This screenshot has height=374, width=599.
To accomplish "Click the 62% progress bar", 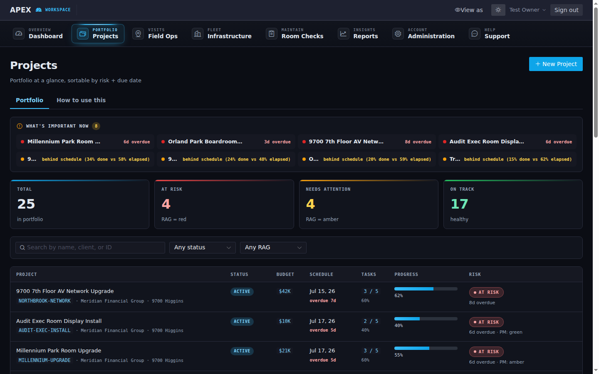I will coord(426,289).
